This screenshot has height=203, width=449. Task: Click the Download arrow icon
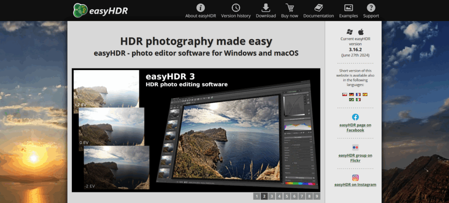tap(266, 7)
